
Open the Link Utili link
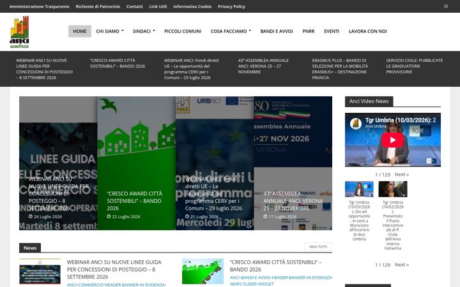[158, 6]
